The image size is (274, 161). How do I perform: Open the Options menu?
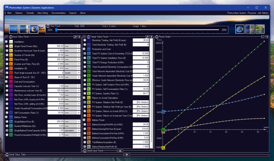[19, 13]
